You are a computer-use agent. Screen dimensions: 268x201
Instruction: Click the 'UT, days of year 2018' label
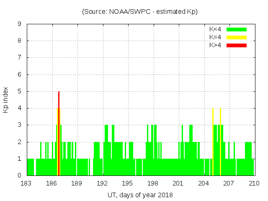click(140, 195)
